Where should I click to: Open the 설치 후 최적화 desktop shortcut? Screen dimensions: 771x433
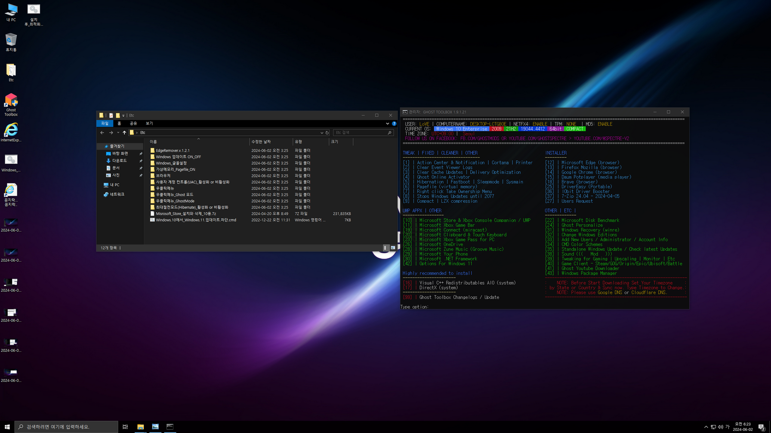coord(34,15)
